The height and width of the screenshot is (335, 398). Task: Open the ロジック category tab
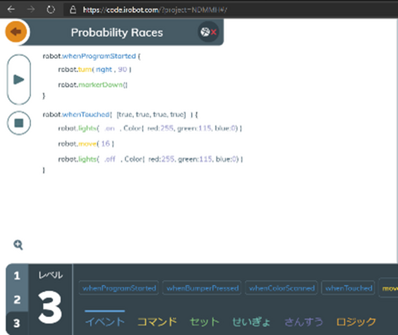click(x=356, y=322)
